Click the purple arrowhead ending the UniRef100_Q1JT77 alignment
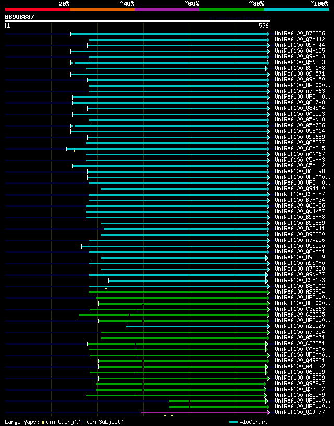 (268, 412)
